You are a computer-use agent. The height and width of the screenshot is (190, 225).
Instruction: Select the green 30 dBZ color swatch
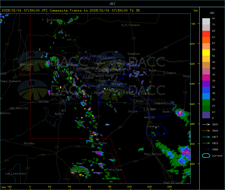206,102
